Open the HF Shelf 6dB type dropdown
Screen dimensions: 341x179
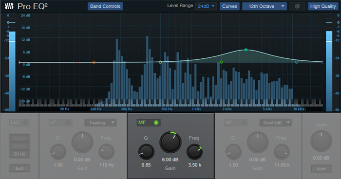pos(276,123)
